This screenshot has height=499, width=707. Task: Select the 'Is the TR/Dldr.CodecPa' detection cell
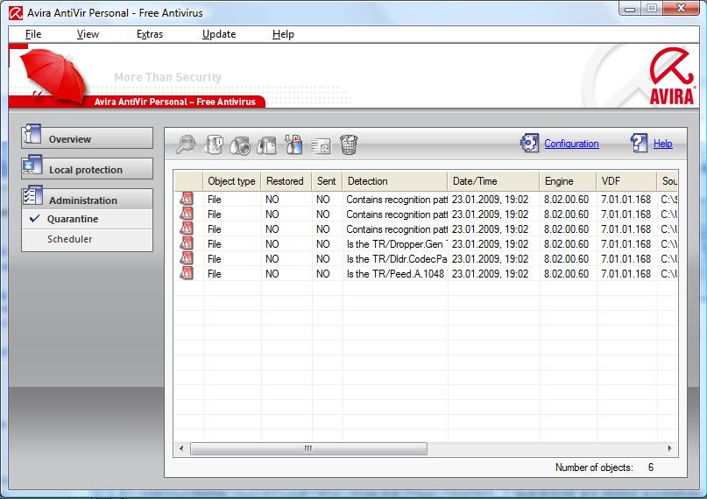[x=395, y=258]
